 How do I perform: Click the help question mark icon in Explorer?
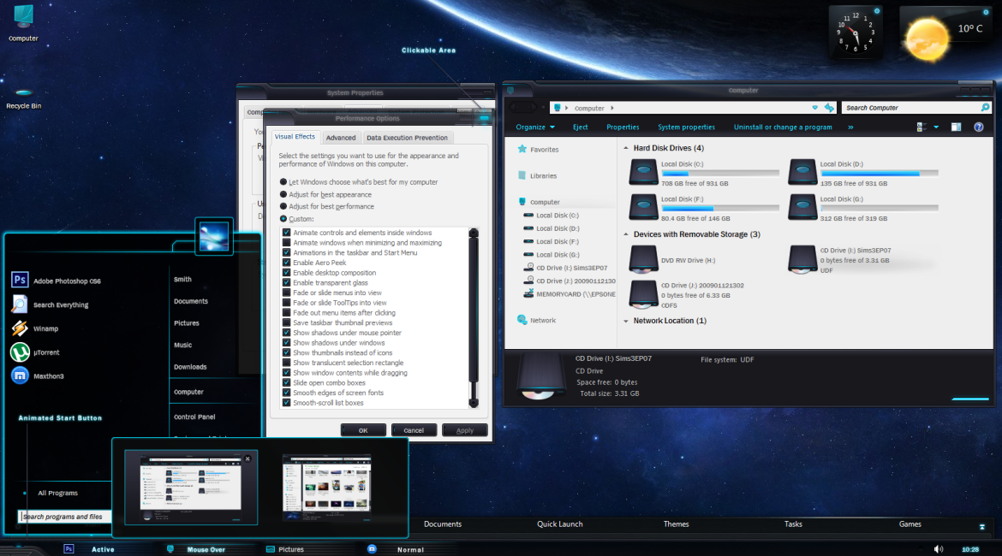978,127
